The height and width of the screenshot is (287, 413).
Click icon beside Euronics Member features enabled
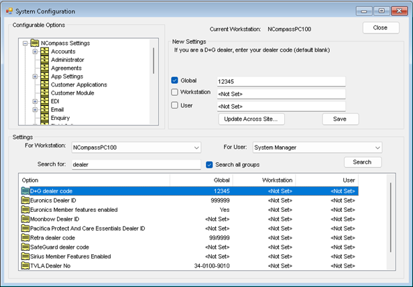click(x=25, y=209)
